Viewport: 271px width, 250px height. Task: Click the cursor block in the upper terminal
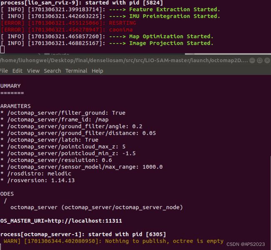point(3,50)
